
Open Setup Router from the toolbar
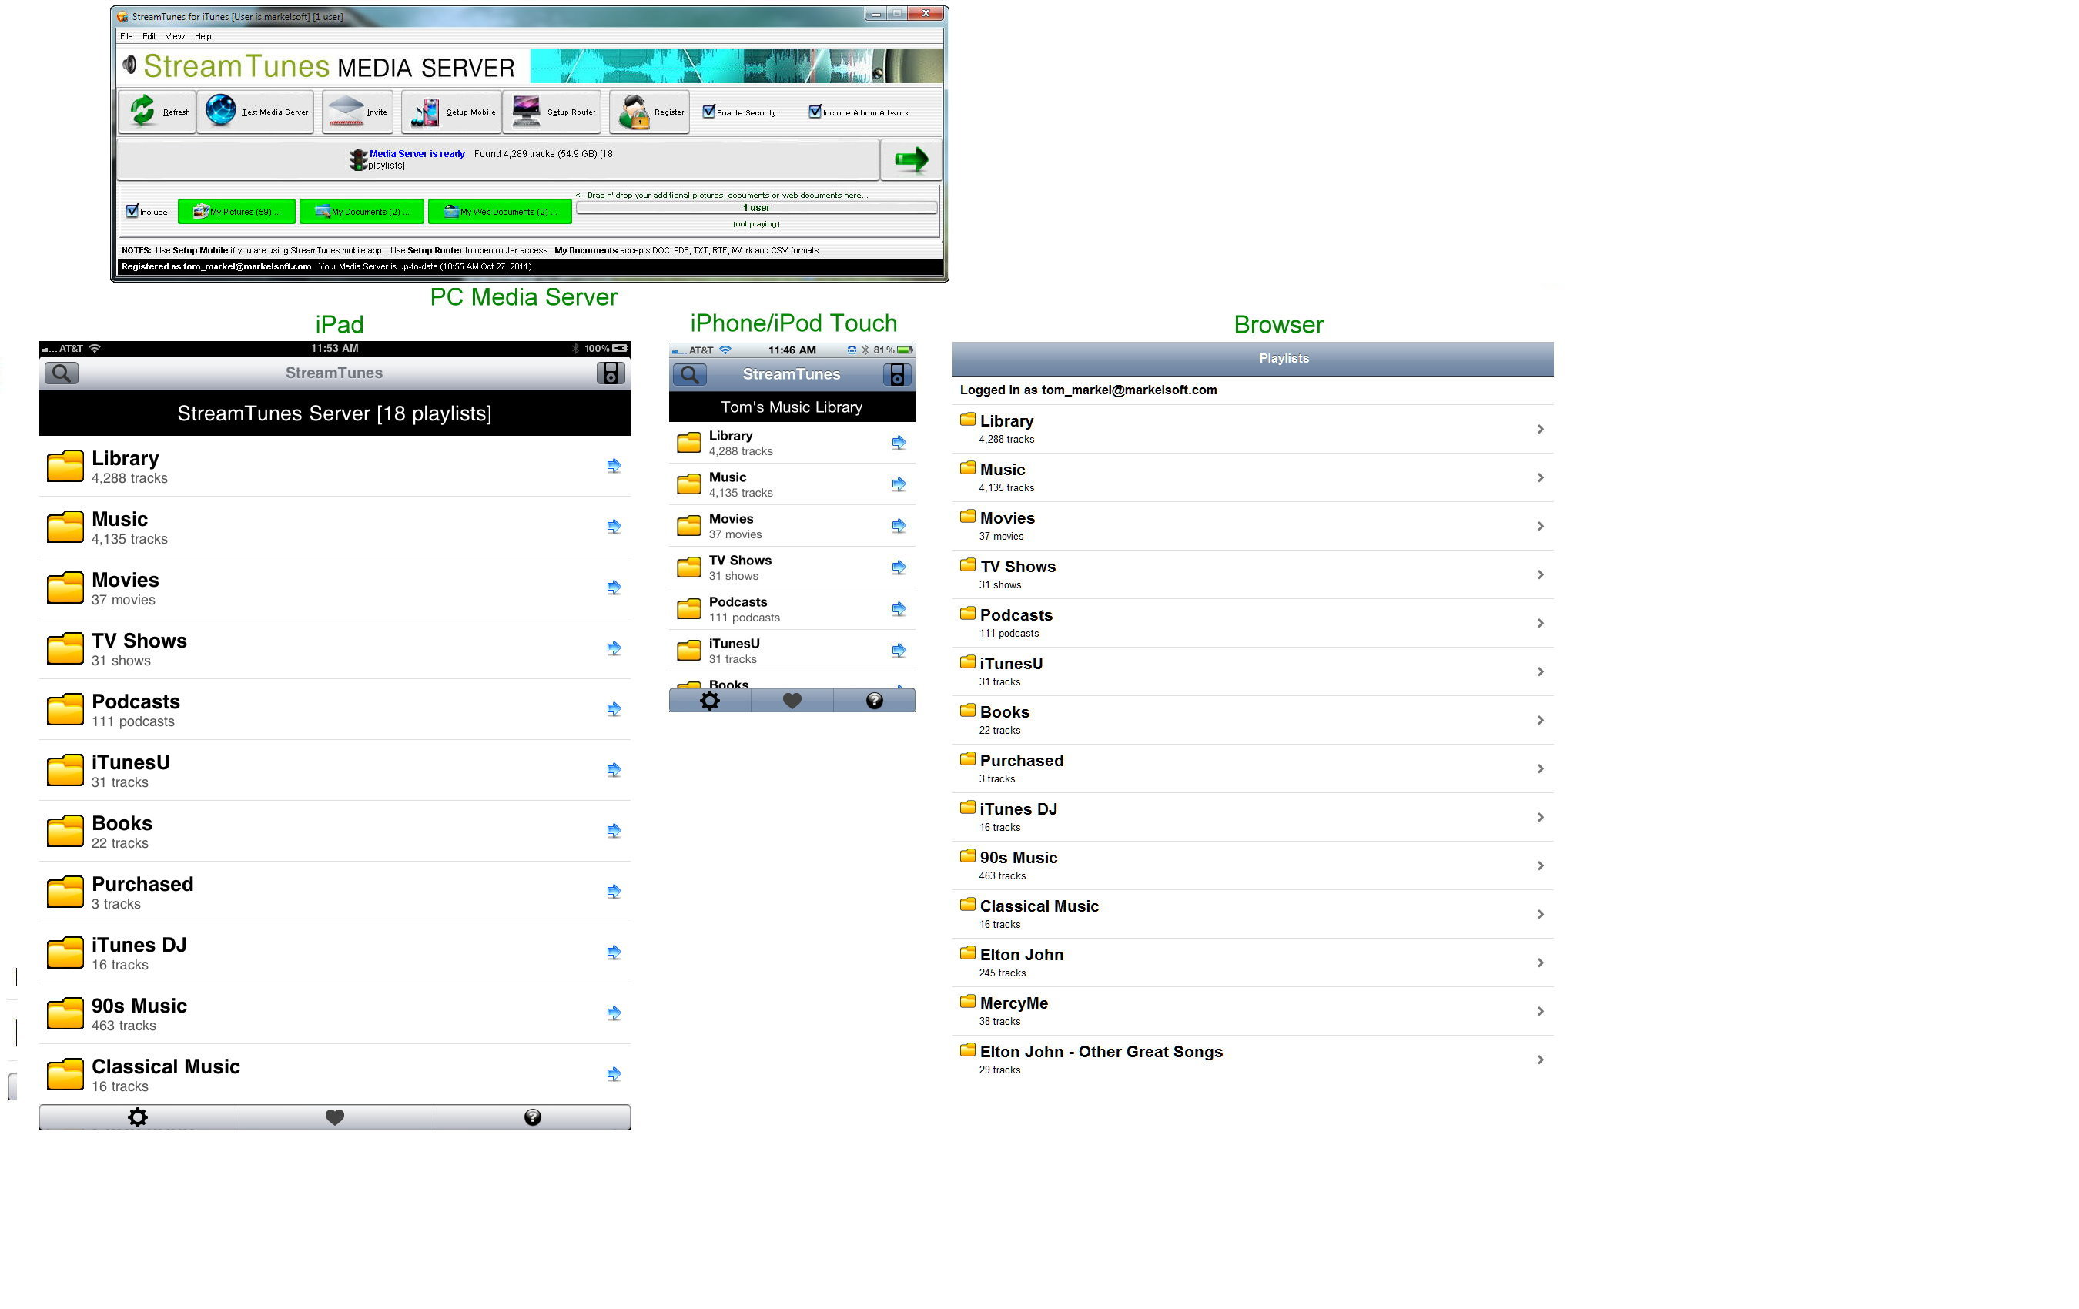(x=553, y=112)
